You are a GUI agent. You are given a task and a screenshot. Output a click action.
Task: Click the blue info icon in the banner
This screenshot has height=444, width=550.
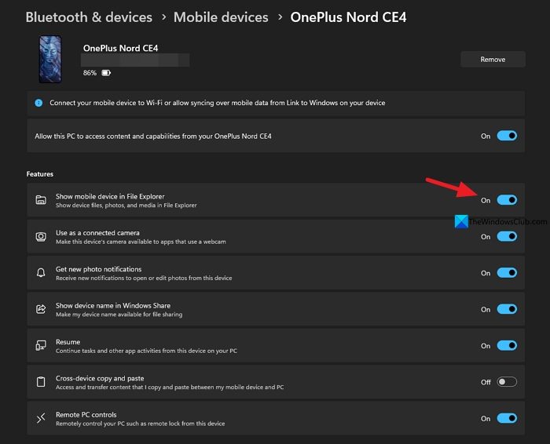point(38,103)
